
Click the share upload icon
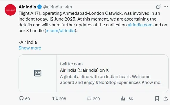coord(166,99)
